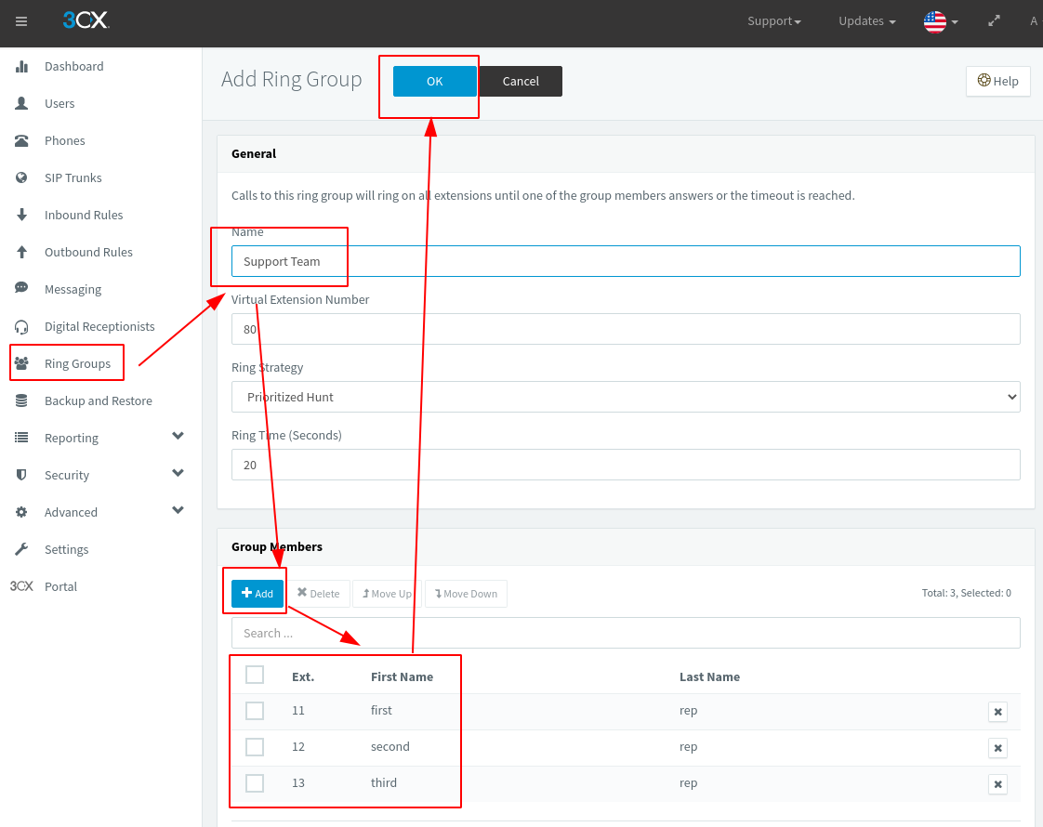Click the Phones telephone icon
The width and height of the screenshot is (1043, 827).
[x=21, y=140]
